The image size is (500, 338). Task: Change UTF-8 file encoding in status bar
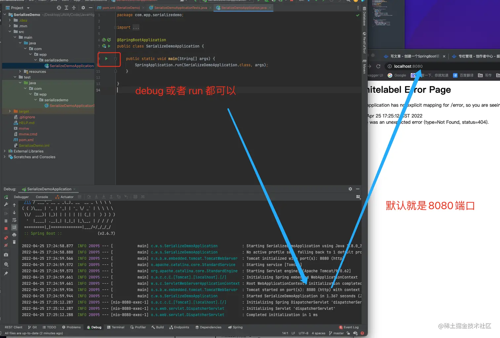coord(303,333)
